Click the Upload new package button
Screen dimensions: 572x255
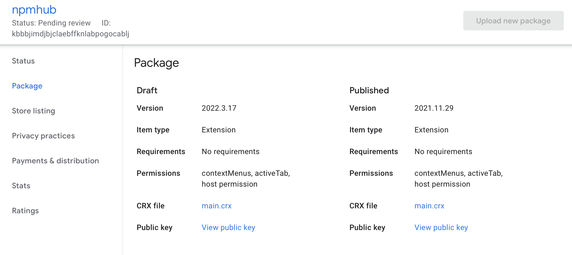513,21
